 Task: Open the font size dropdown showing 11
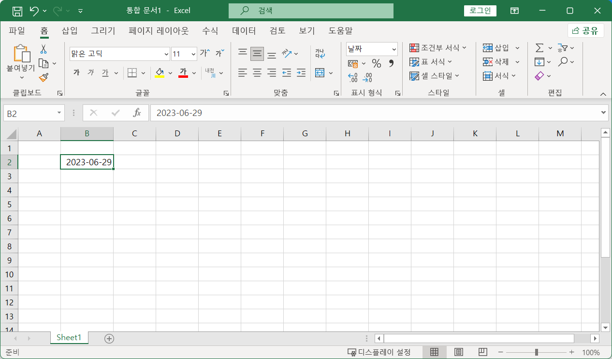pos(193,54)
